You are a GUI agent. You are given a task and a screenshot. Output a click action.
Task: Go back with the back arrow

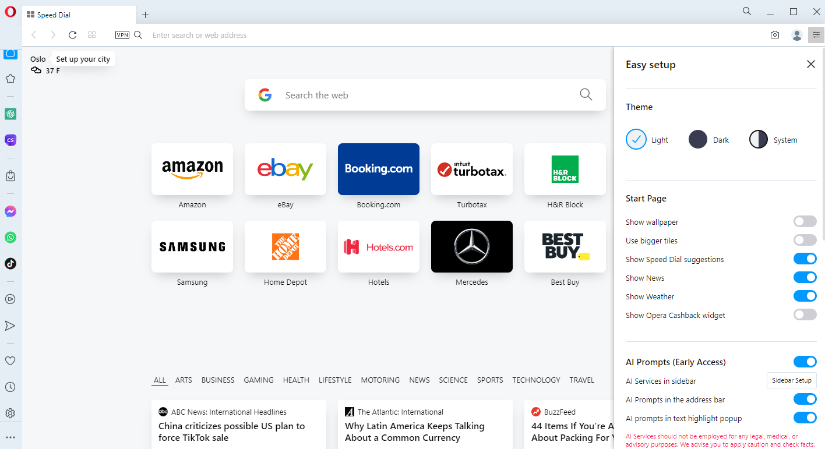tap(34, 35)
